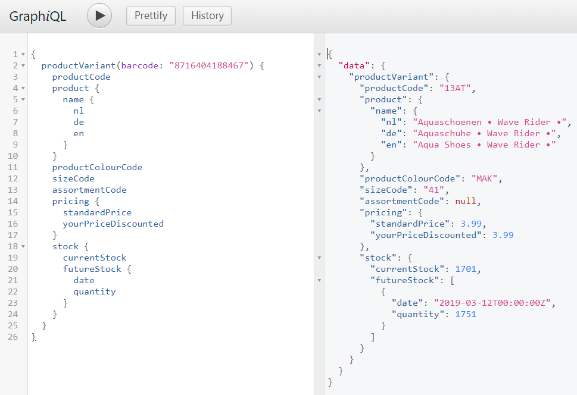Viewport: 577px width, 395px height.
Task: Click the date "2019-03-12T00:00:00Z"
Action: pos(492,303)
